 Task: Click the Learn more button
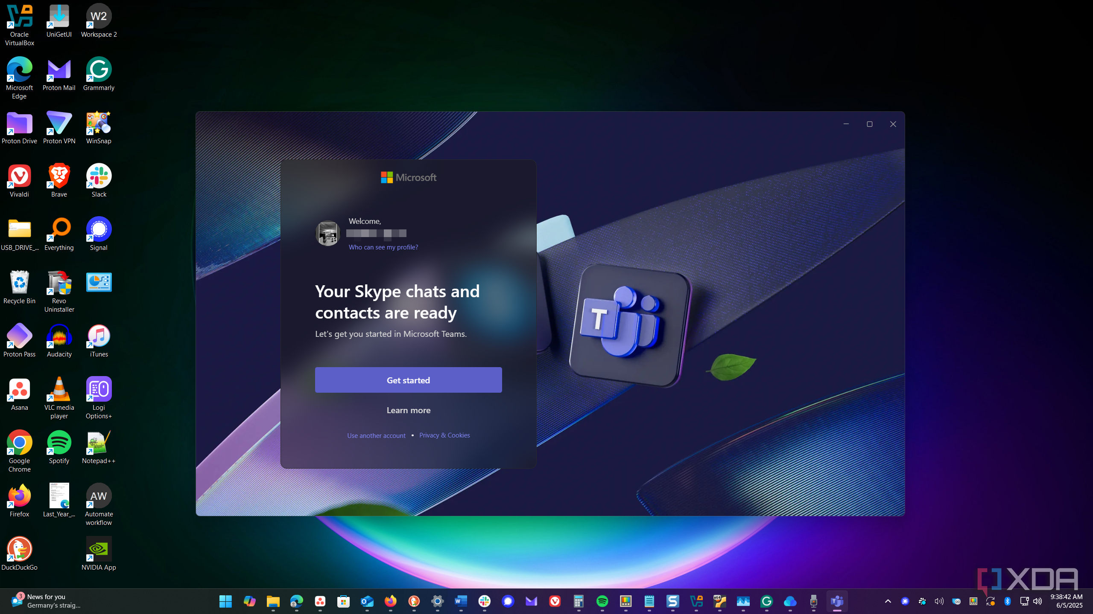pyautogui.click(x=408, y=410)
